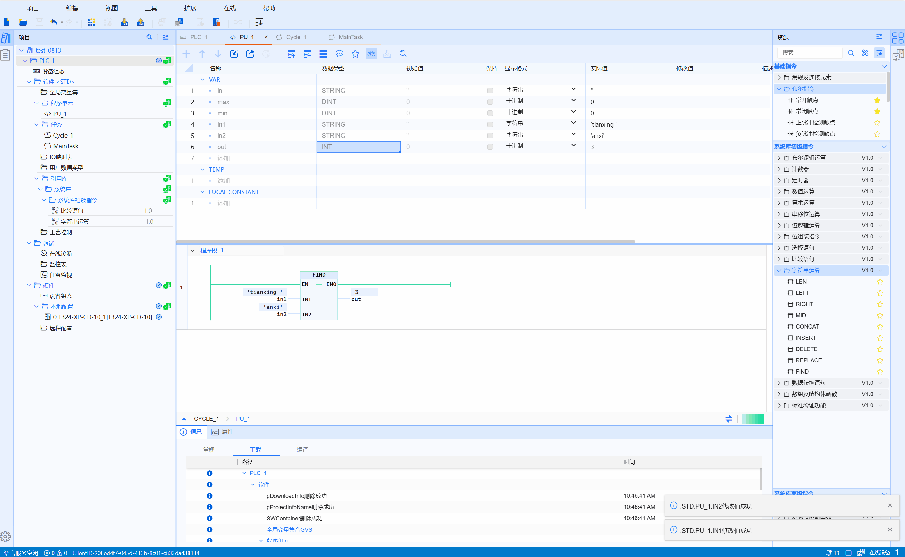
Task: Collapse the VAR section
Action: pyautogui.click(x=202, y=80)
